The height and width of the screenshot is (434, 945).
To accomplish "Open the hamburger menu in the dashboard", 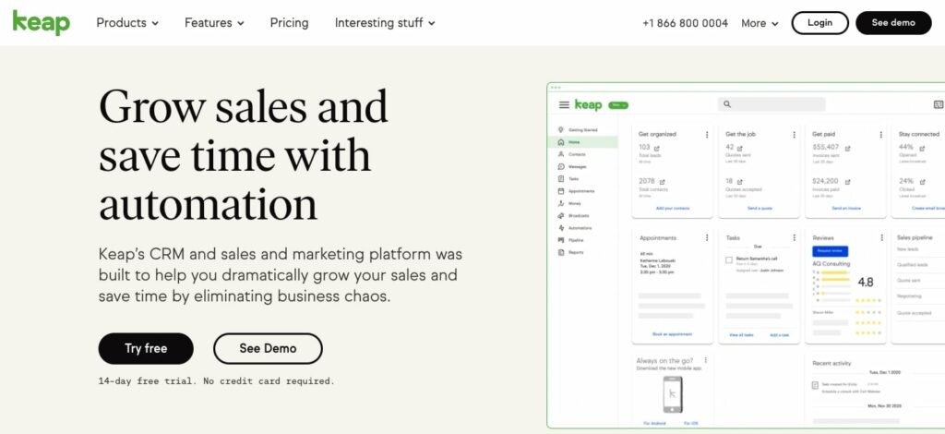I will 564,105.
